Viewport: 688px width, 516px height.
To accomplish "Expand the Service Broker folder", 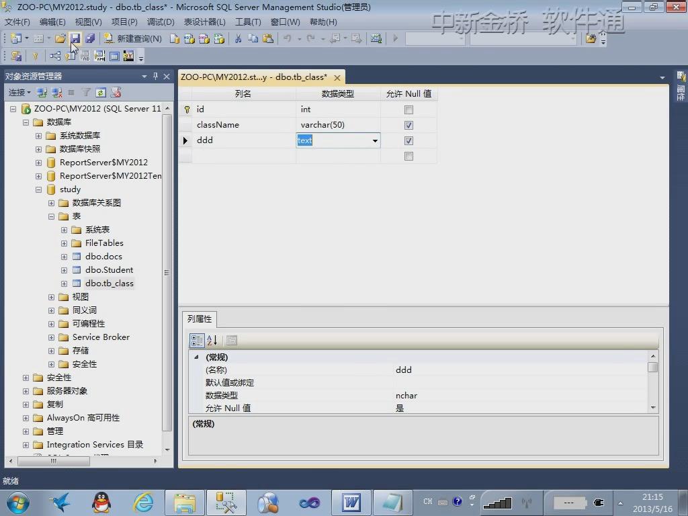I will (x=51, y=337).
